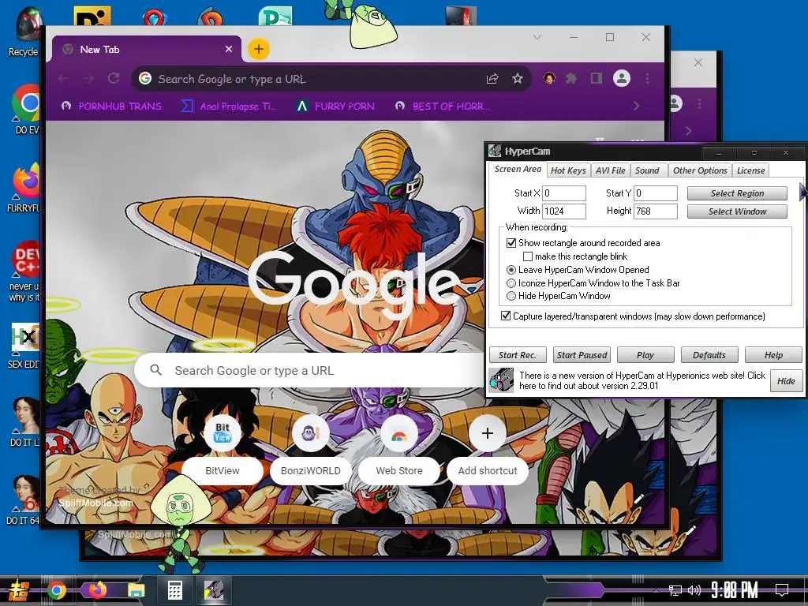The width and height of the screenshot is (808, 606).
Task: Select the DO IT 64 desktop shortcut
Action: coord(24,499)
